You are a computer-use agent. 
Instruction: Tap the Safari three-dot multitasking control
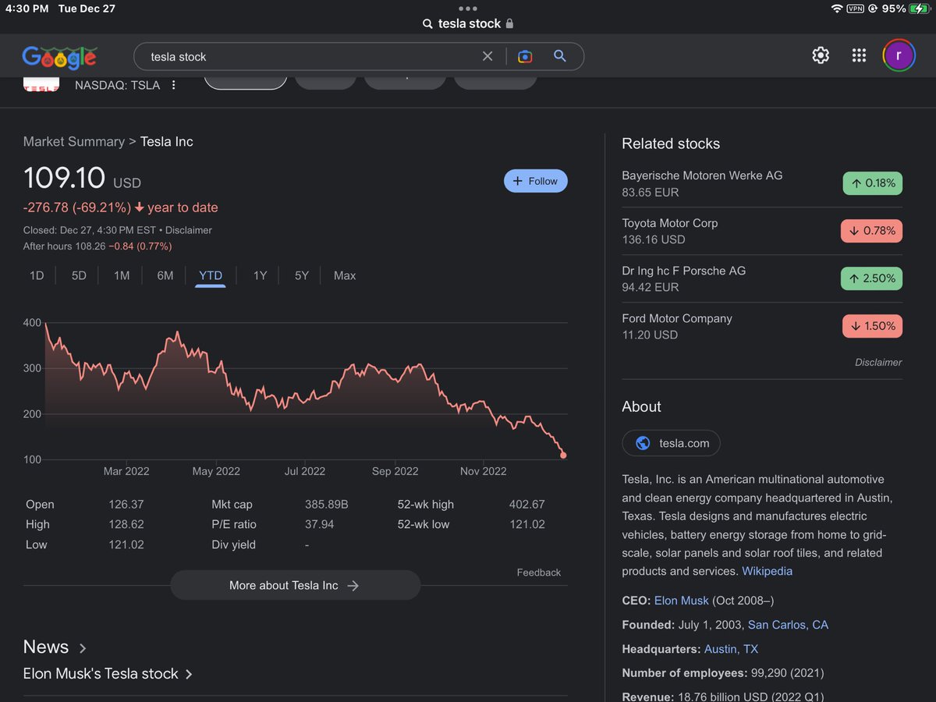(x=468, y=9)
